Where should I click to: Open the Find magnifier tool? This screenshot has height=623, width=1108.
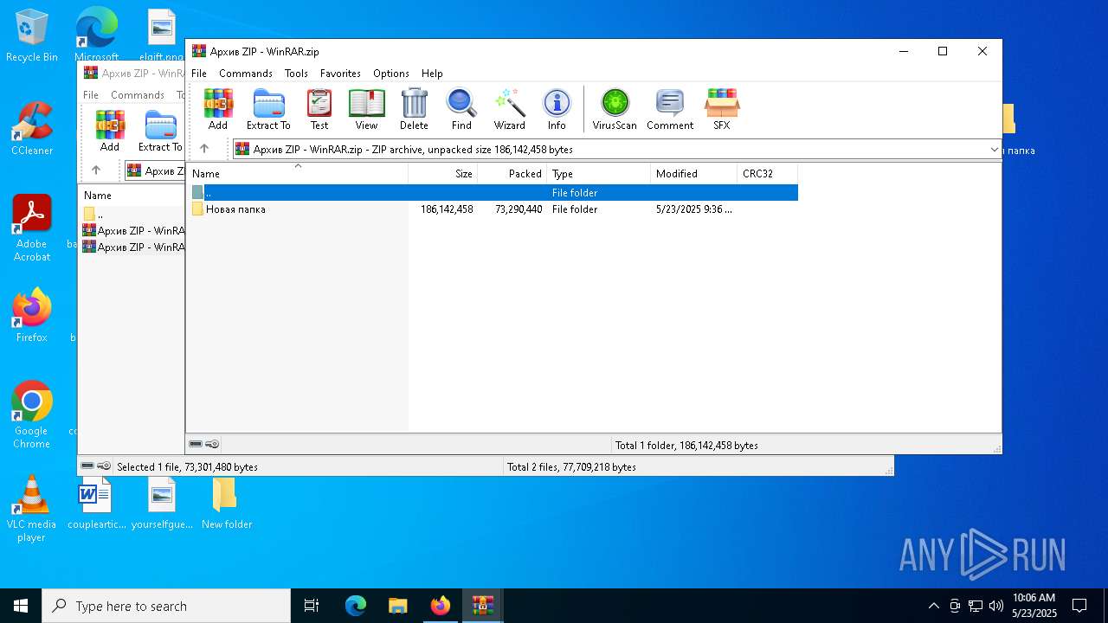pos(461,109)
